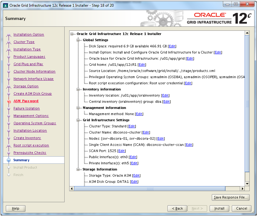257x216 pixels.
Task: Click the horizontal scrollbar right arrow
Action: tap(242, 189)
